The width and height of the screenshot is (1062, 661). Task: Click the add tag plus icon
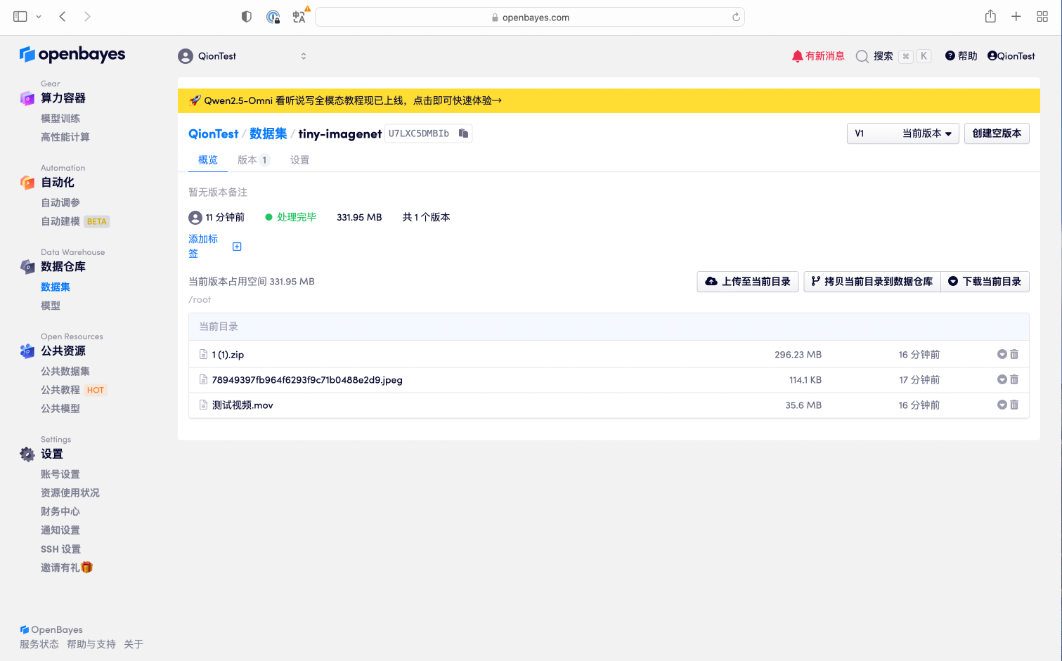click(237, 247)
